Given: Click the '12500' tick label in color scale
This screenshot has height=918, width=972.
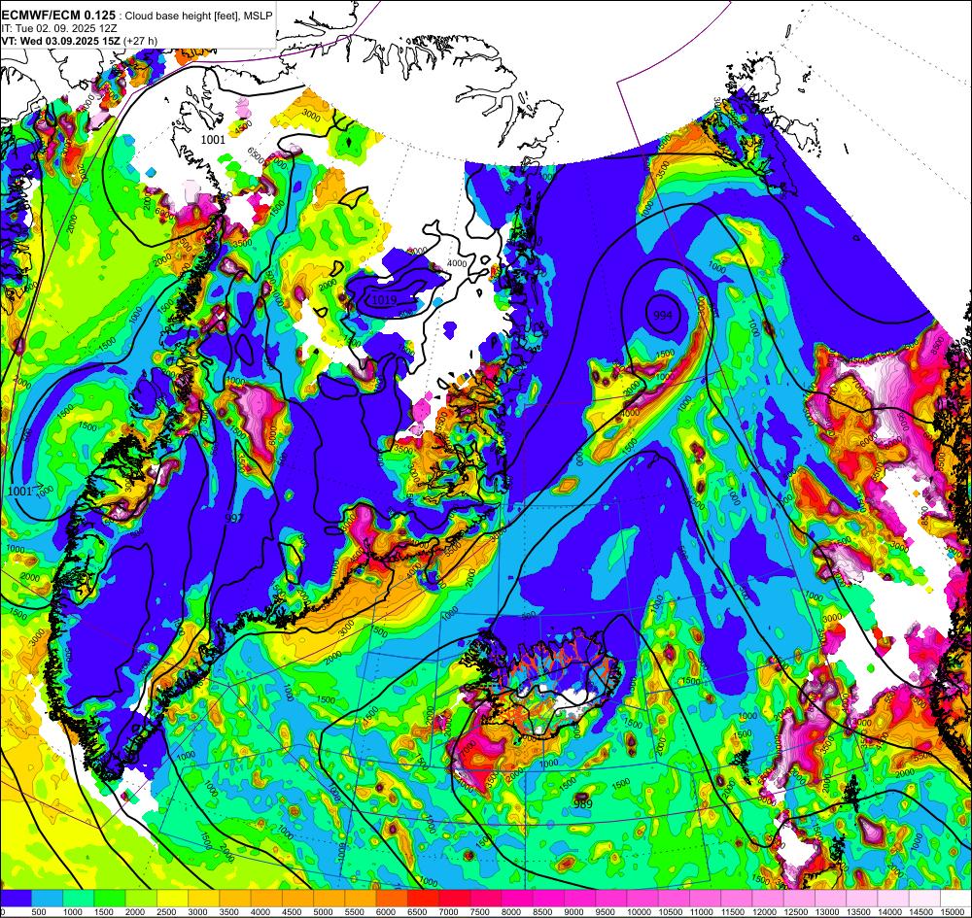Looking at the screenshot, I should 795,912.
